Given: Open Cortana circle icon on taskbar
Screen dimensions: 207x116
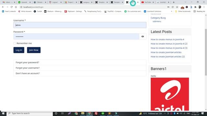Looking at the screenshot, I should tap(56, 113).
